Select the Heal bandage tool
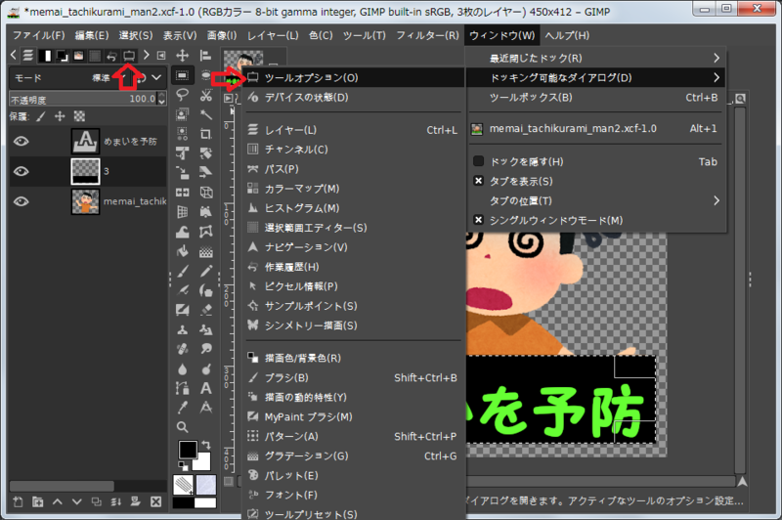The width and height of the screenshot is (782, 520). 182,349
